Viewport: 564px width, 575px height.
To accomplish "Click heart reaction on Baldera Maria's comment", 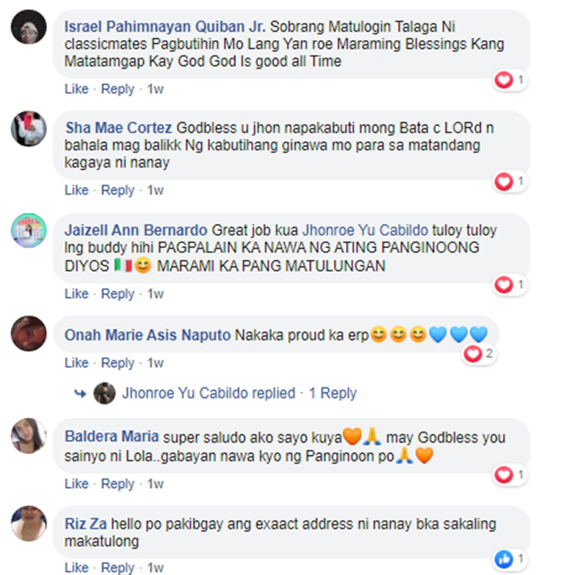I will coord(509,475).
